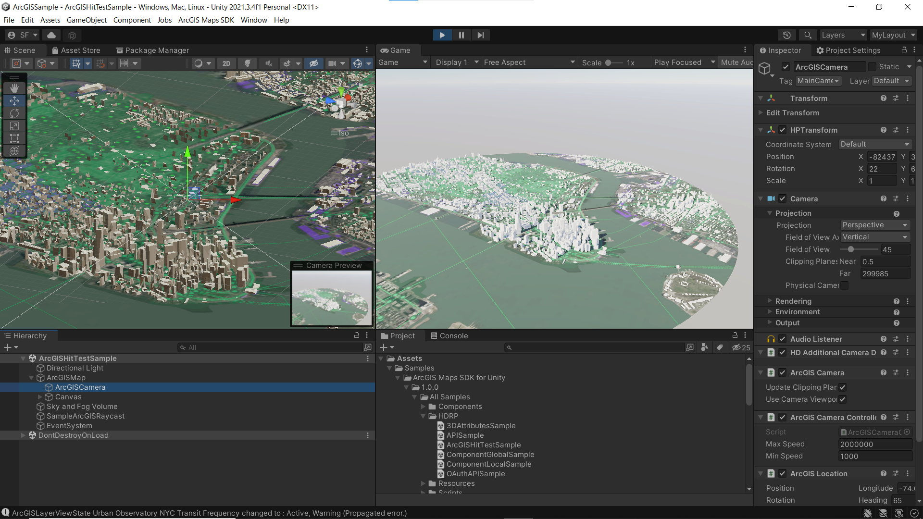The width and height of the screenshot is (923, 519).
Task: Pause play mode with the pause button
Action: [x=461, y=35]
